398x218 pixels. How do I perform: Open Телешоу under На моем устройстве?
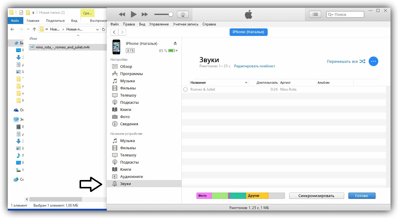tap(144, 155)
